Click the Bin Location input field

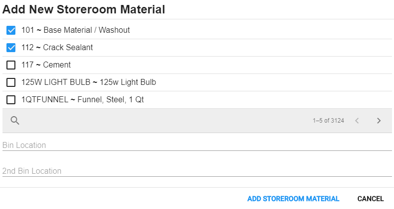point(197,145)
